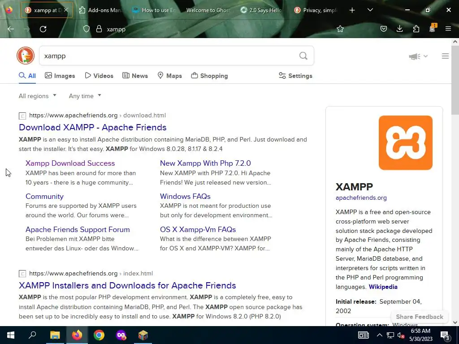The height and width of the screenshot is (344, 459).
Task: Reload the page with the refresh icon
Action: 43,29
